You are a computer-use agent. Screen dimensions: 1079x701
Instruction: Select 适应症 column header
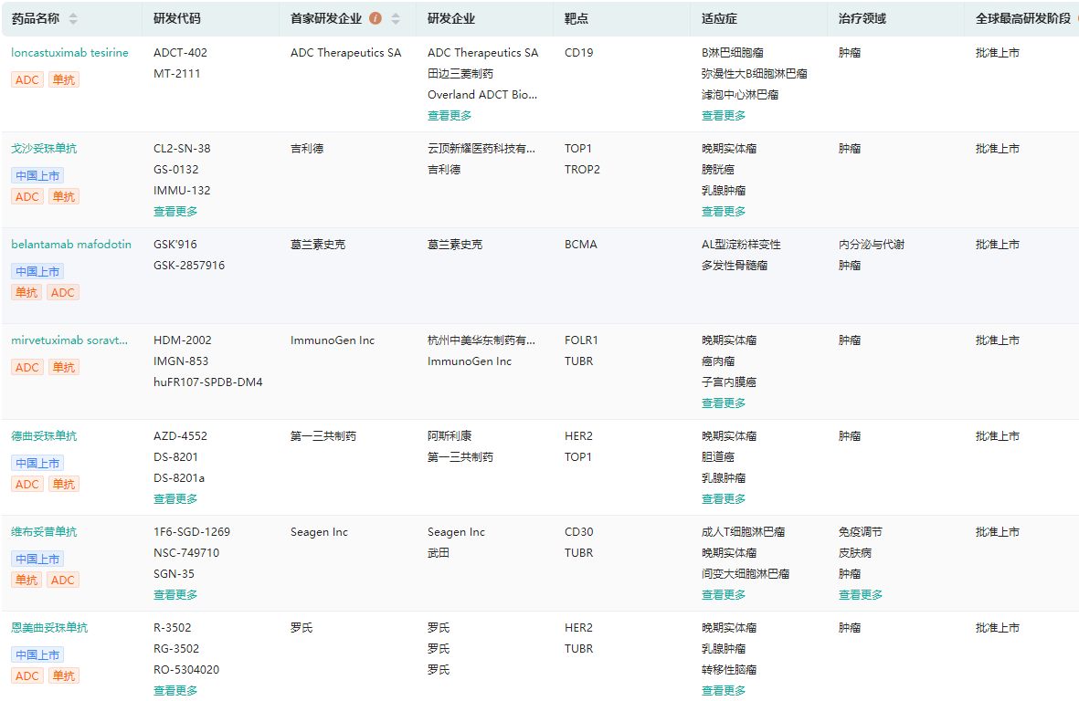click(719, 18)
